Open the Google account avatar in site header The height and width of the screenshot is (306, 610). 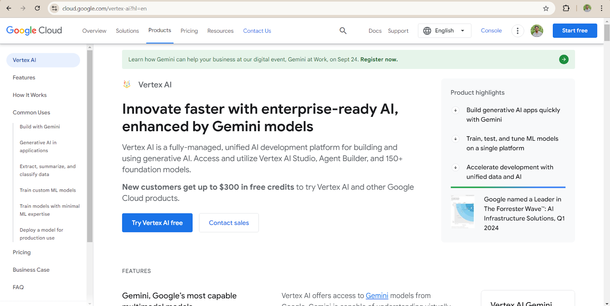[x=537, y=30]
